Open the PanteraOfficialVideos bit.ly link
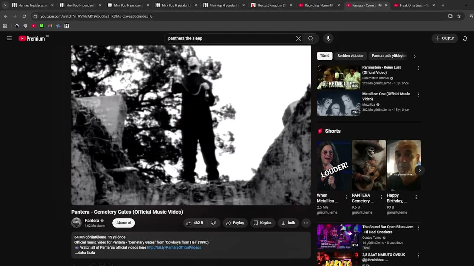 tap(174, 248)
